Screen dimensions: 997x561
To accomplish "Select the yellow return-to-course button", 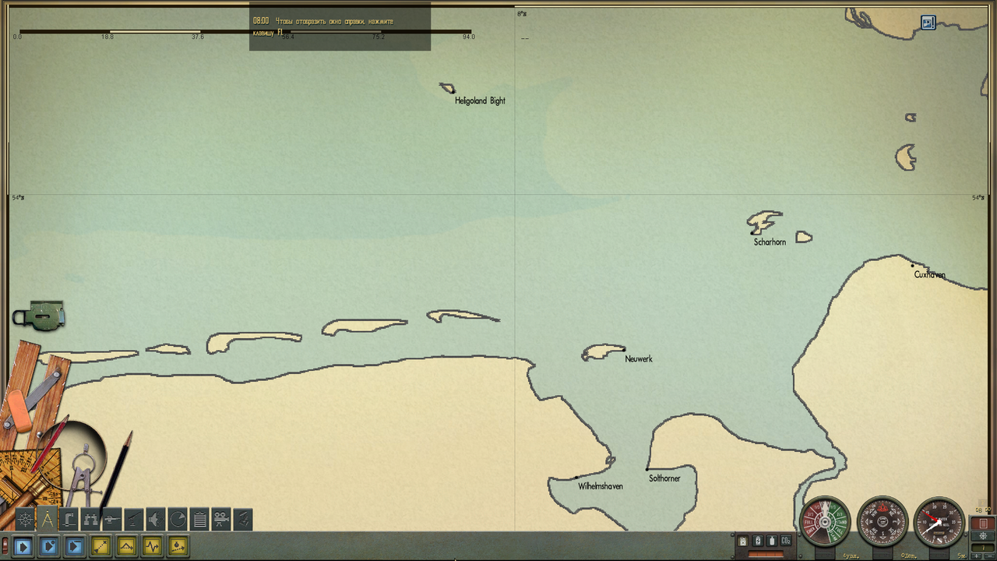I will 127,546.
